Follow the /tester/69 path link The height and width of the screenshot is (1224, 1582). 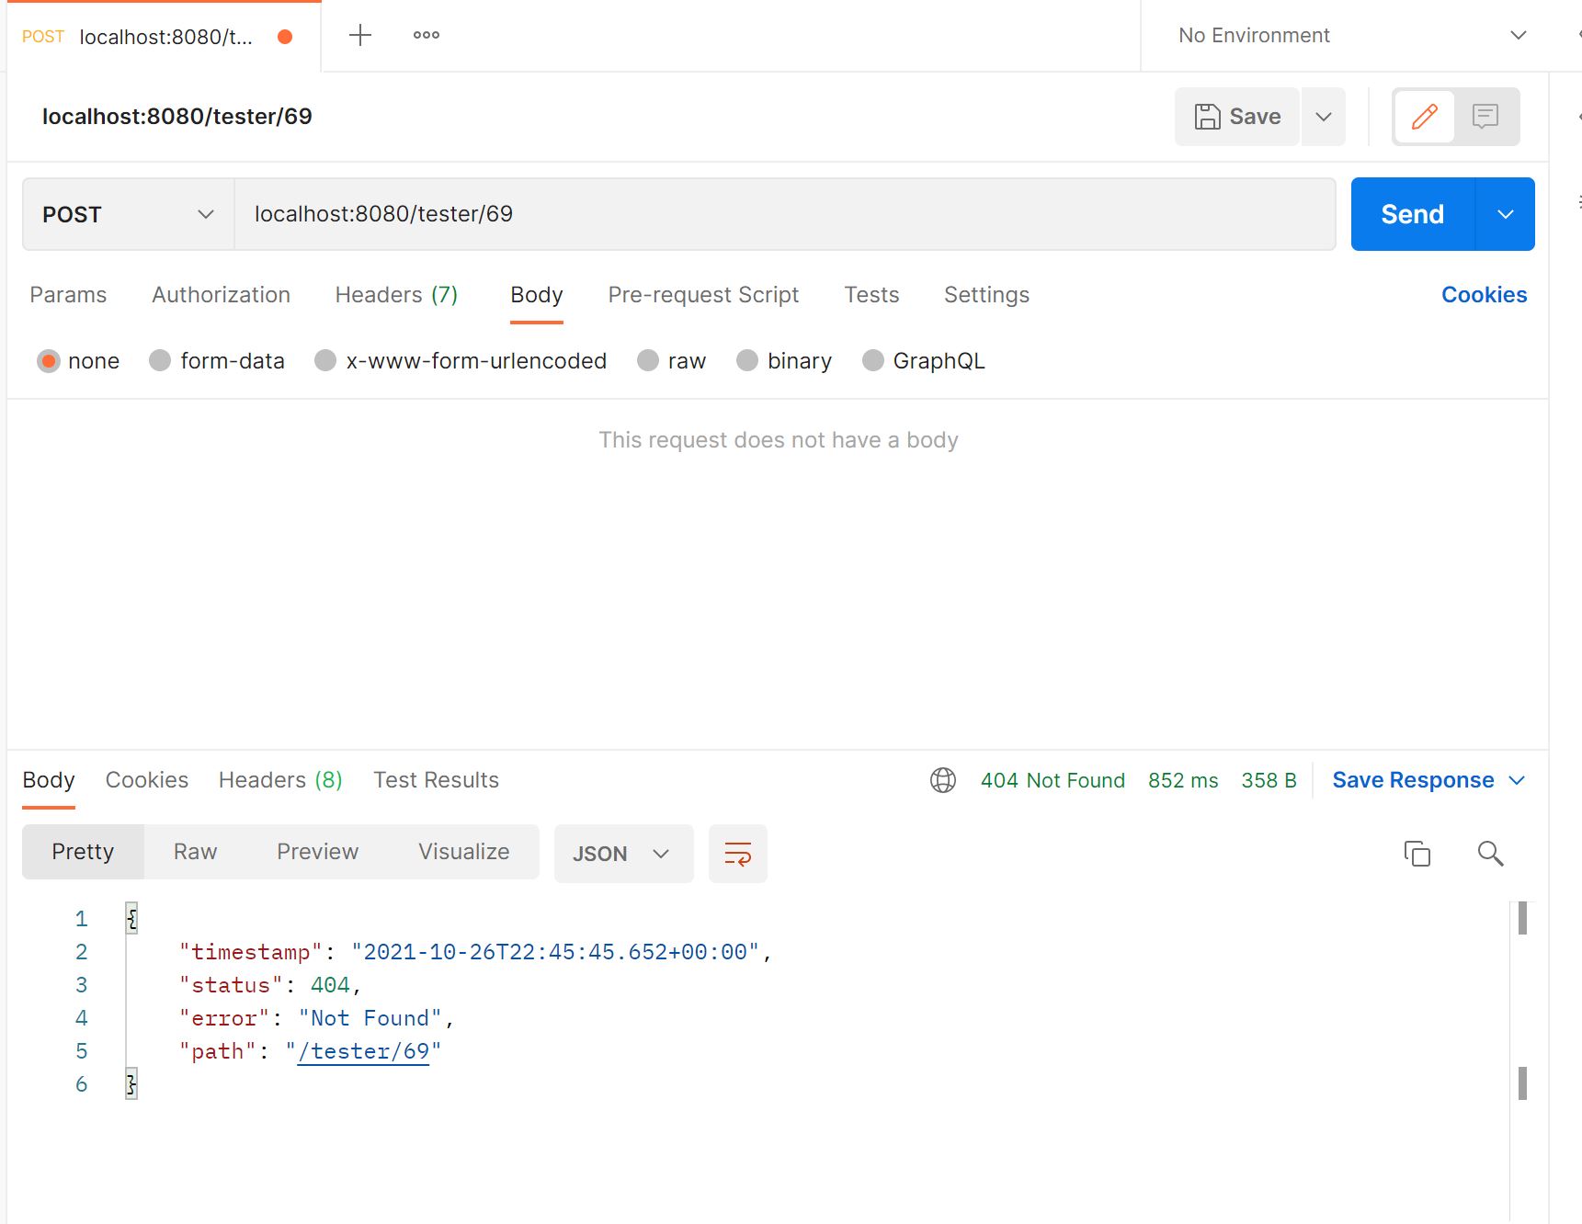[363, 1051]
